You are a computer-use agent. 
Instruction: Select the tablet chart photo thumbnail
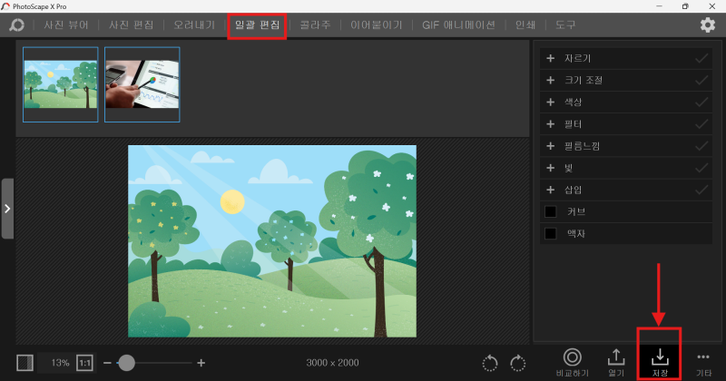pos(142,84)
